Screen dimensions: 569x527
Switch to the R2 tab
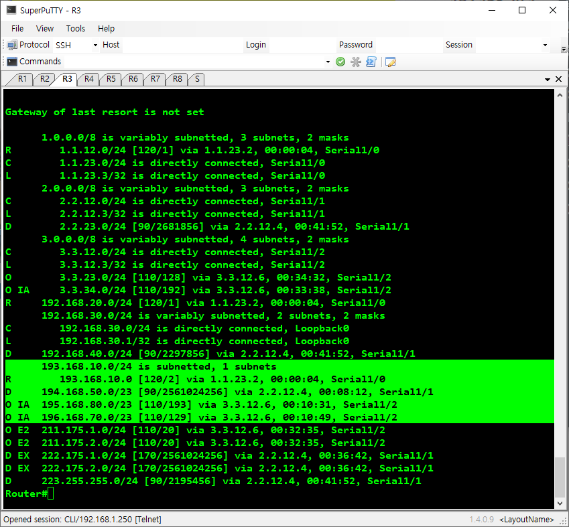pos(44,79)
